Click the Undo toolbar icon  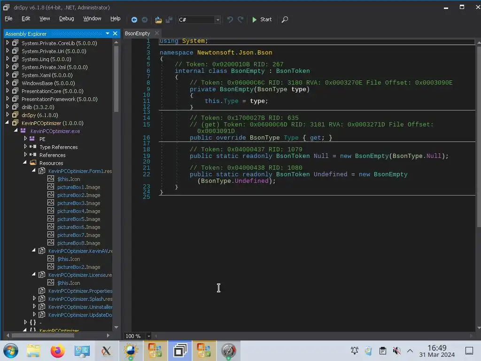tap(230, 20)
